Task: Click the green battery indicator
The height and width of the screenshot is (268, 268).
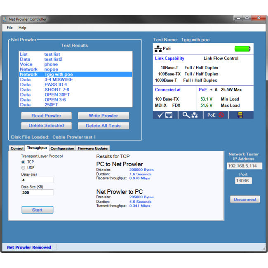Action: [x=242, y=49]
